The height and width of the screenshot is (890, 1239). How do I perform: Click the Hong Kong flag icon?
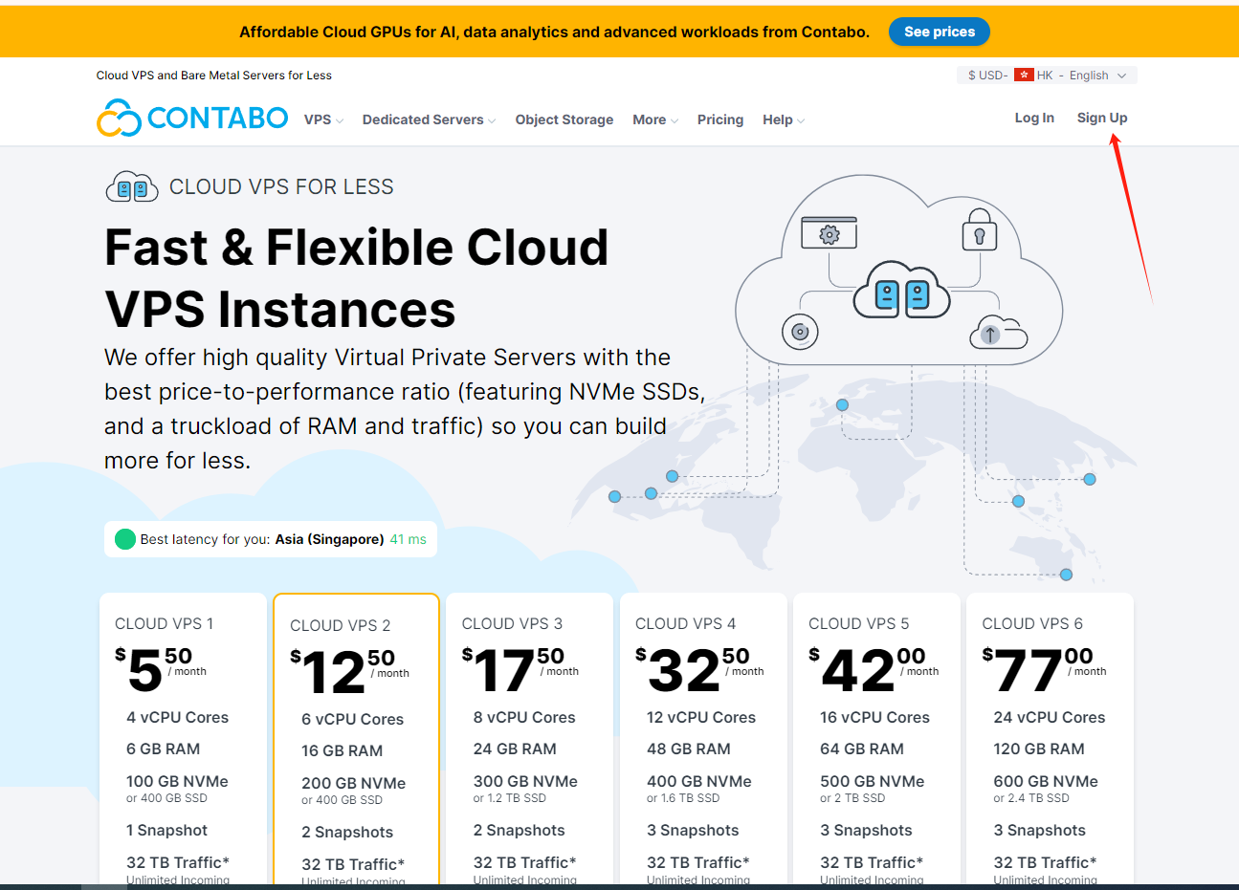[1024, 75]
